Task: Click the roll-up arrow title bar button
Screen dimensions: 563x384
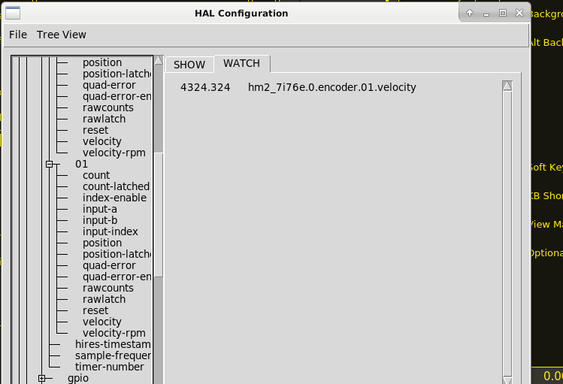Action: [470, 13]
